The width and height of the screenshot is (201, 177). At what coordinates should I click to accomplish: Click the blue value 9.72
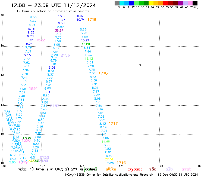(30, 40)
